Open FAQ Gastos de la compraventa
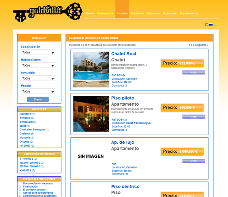 38,193
